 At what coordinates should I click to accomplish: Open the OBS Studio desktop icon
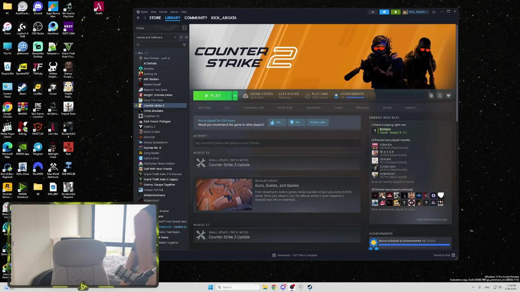[x=38, y=28]
